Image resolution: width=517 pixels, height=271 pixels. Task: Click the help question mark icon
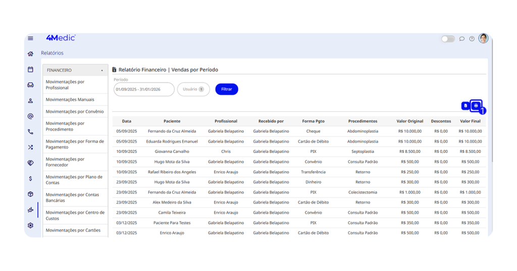click(472, 39)
